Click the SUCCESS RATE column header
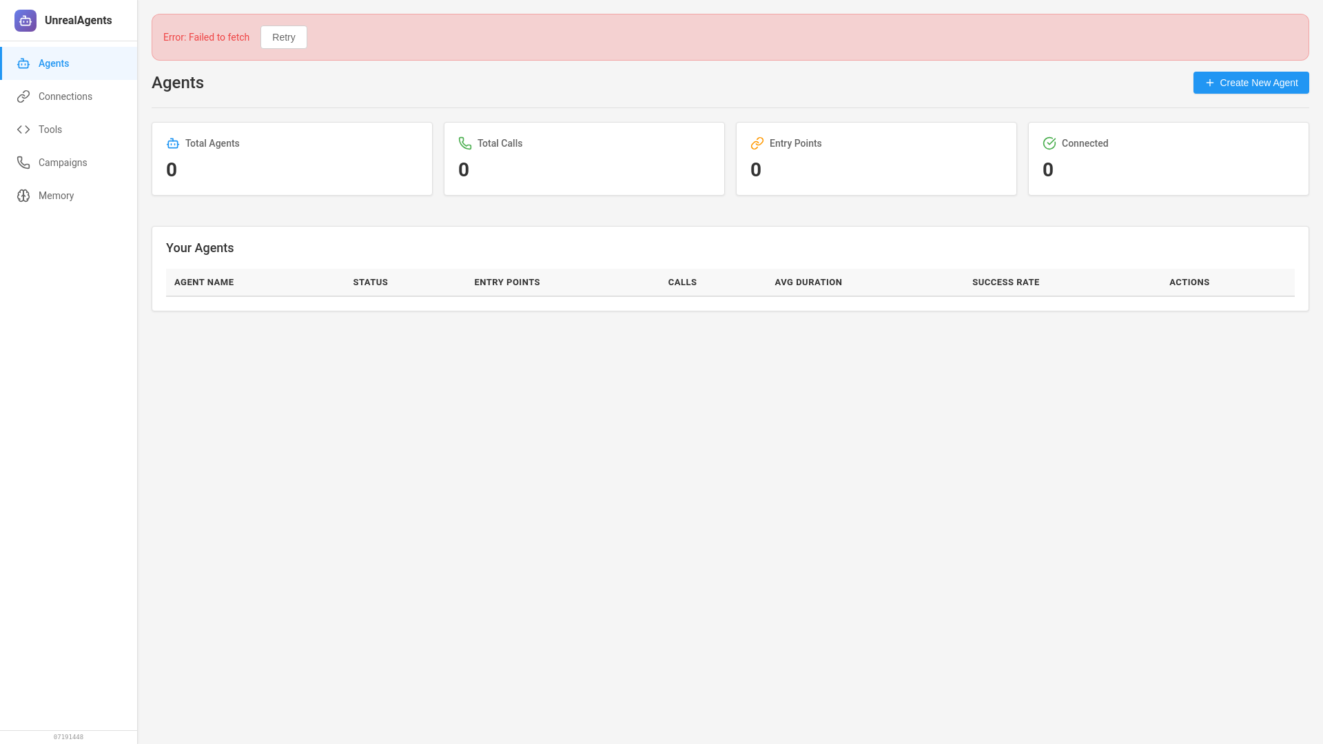1323x744 pixels. click(x=1006, y=282)
